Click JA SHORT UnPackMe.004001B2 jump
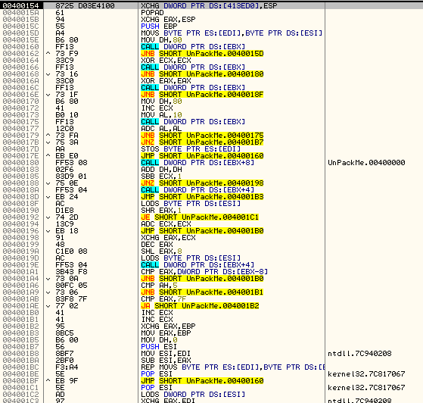Screen dimensions: 423x403 [x=200, y=306]
